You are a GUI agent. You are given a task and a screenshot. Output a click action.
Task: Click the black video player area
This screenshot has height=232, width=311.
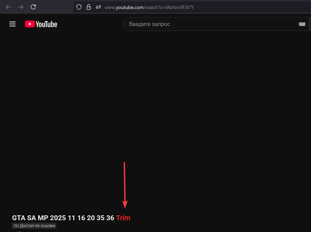click(156, 104)
